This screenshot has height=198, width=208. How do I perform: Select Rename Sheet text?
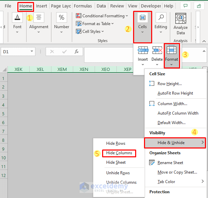(170, 163)
